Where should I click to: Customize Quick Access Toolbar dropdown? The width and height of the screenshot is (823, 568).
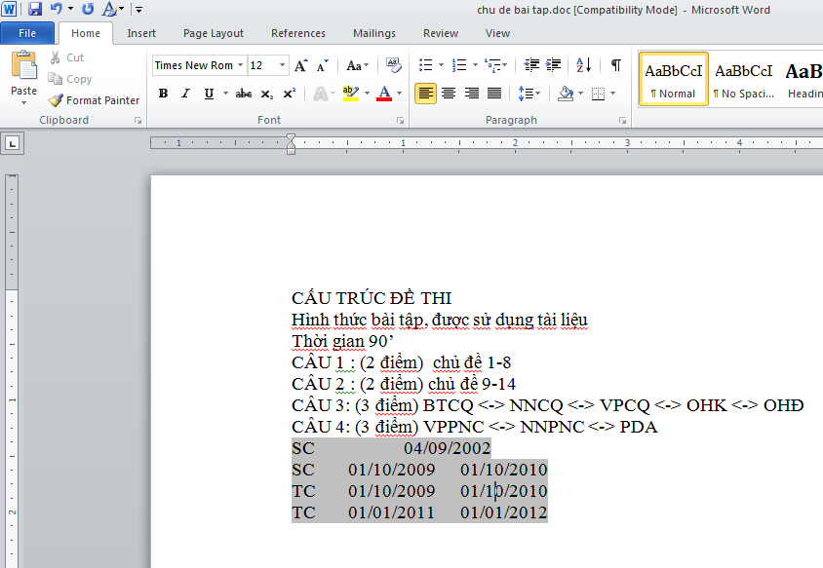click(x=139, y=9)
